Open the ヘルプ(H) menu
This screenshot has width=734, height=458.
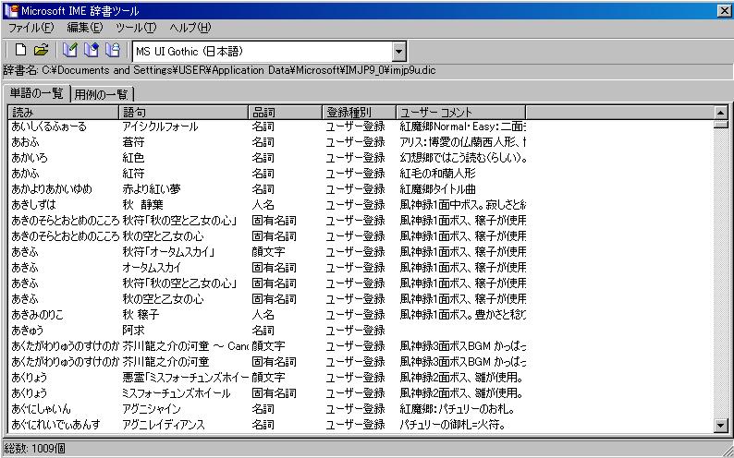point(190,28)
